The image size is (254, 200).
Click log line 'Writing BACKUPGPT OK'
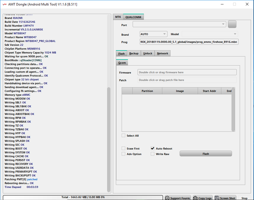[x=20, y=176]
